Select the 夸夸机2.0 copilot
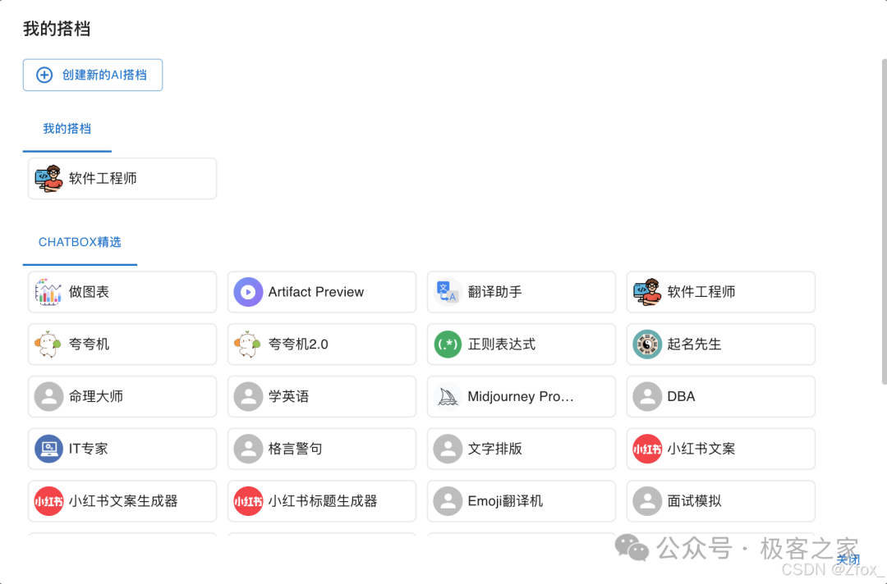The width and height of the screenshot is (887, 584). [321, 344]
